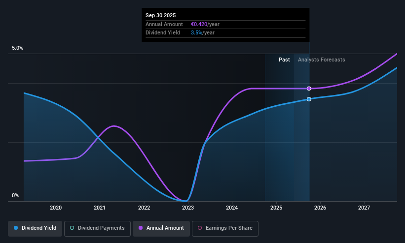Select the blue Dividend Yield data point marker
This screenshot has height=243, width=405.
coord(309,99)
